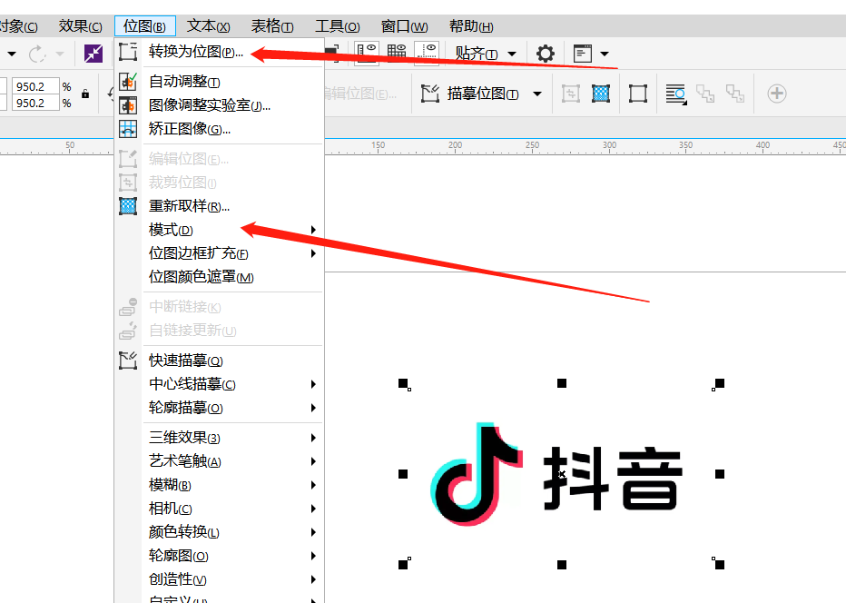The width and height of the screenshot is (846, 603).
Task: Expand the 模式(D) submenu
Action: click(220, 230)
